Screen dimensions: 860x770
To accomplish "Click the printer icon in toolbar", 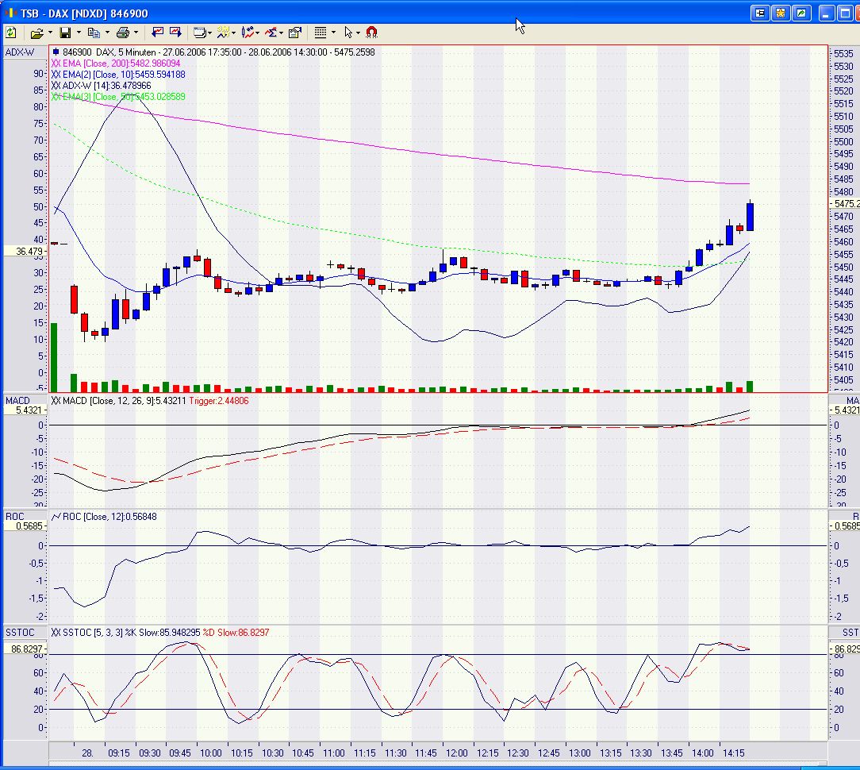I will tap(123, 33).
